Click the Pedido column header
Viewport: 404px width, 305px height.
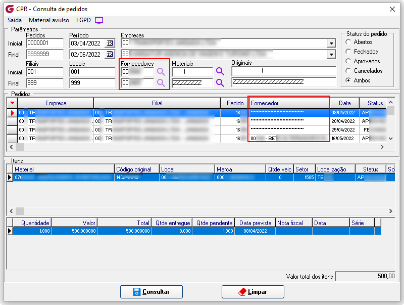(235, 103)
